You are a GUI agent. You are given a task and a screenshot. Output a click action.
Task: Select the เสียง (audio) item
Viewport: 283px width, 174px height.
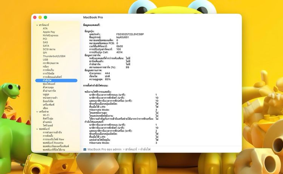coord(45,108)
